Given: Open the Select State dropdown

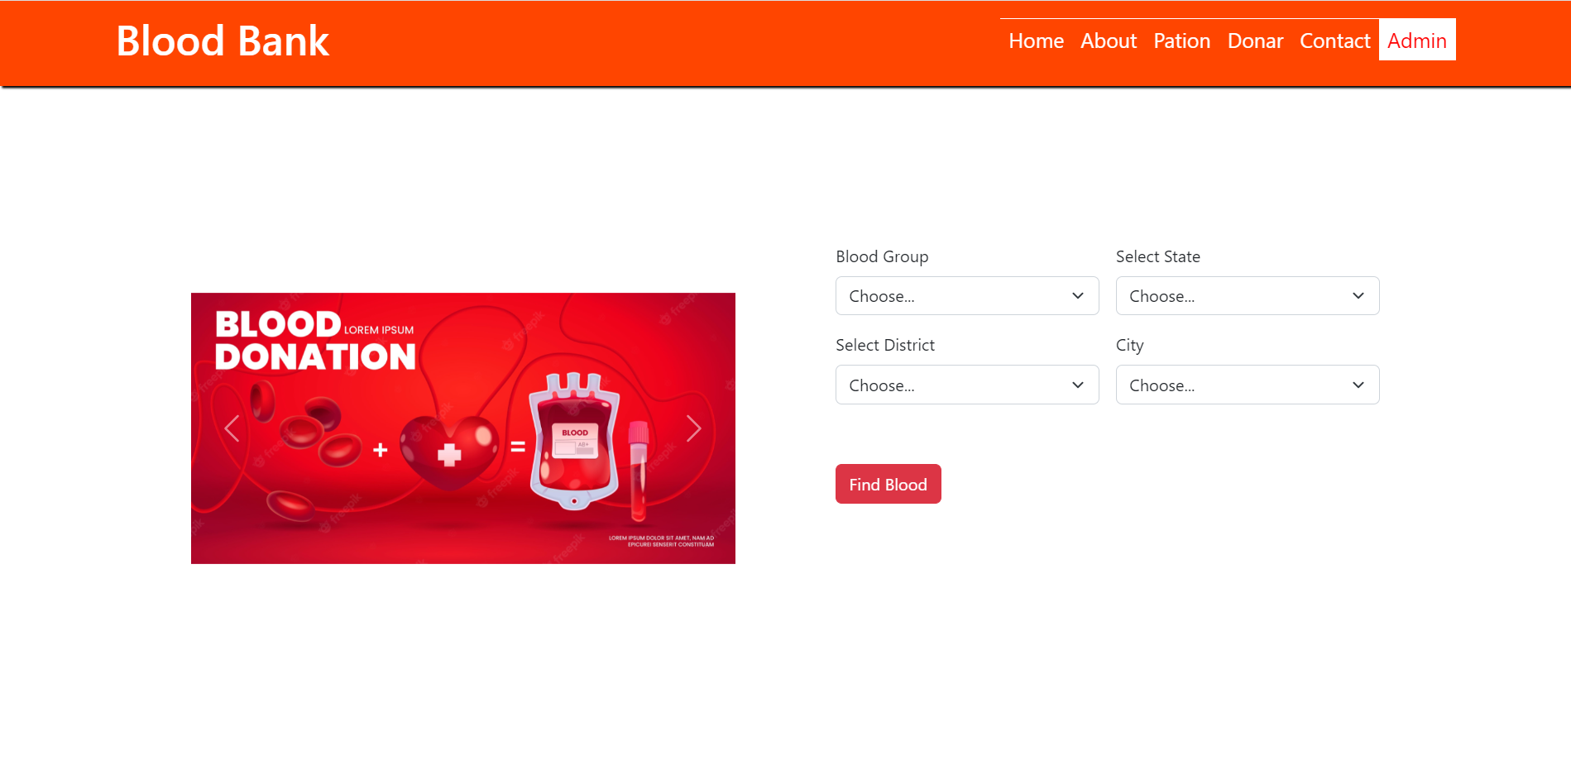Looking at the screenshot, I should (1247, 295).
